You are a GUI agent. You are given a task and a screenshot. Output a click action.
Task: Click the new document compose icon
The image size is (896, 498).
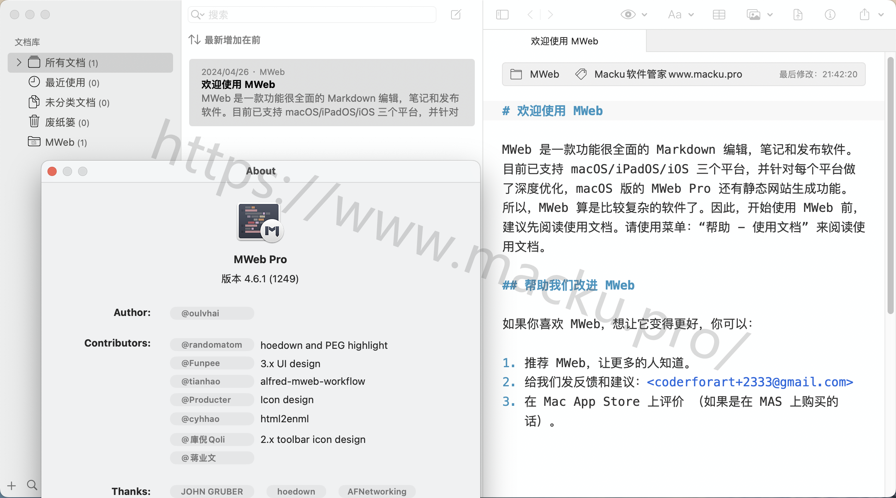tap(456, 15)
